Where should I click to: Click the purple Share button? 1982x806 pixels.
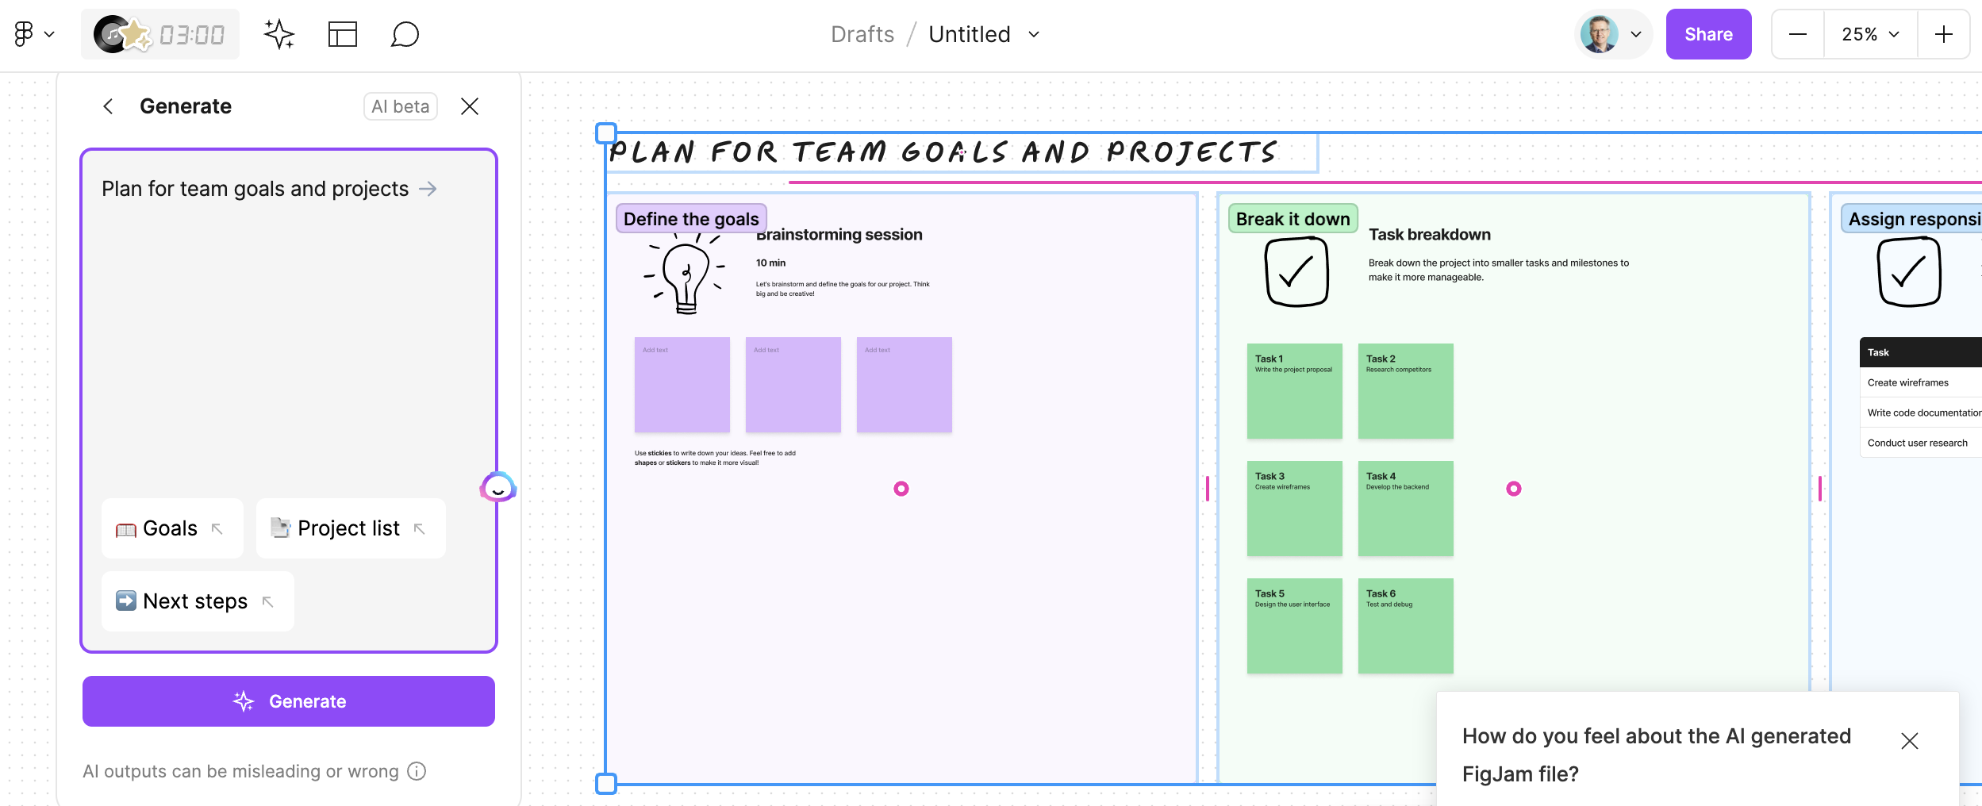[x=1708, y=34]
